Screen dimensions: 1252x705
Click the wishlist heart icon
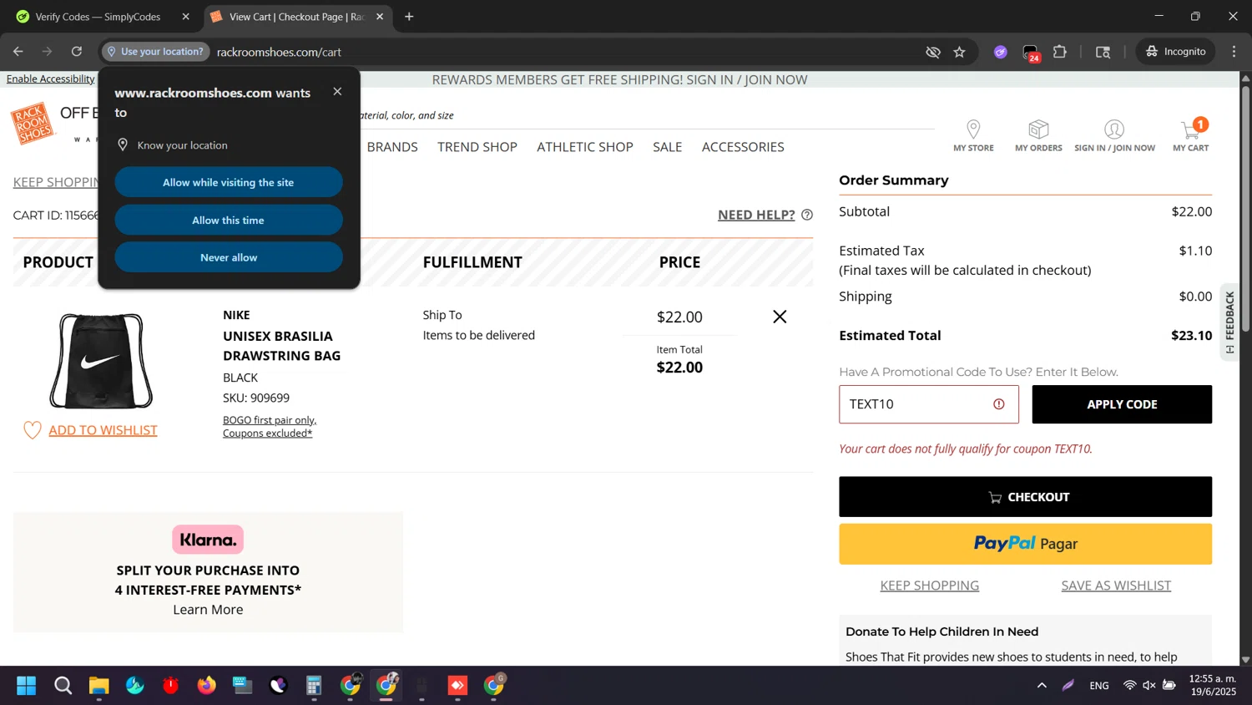point(32,430)
